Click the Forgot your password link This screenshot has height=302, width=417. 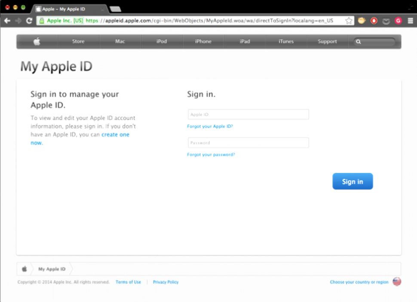[x=211, y=154]
